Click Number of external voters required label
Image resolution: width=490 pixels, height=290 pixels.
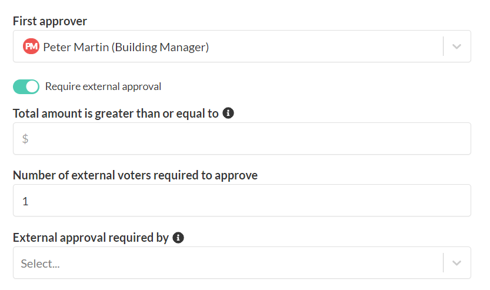[135, 175]
